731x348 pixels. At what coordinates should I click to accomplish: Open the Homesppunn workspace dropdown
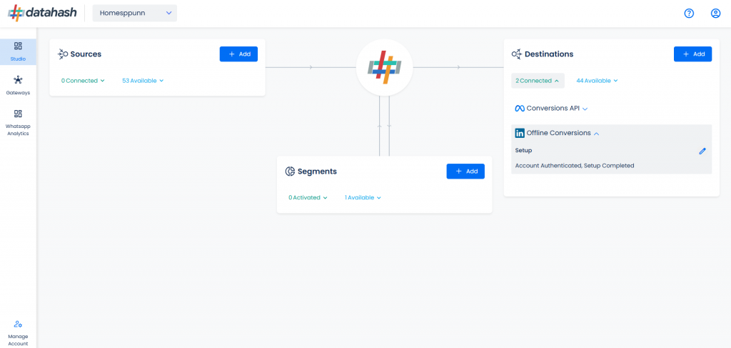click(x=135, y=13)
